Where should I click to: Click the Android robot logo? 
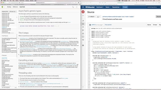pyautogui.click(x=2, y=7)
